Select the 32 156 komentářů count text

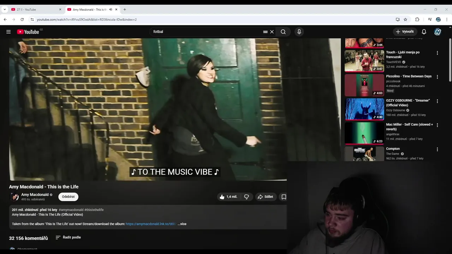coord(28,238)
